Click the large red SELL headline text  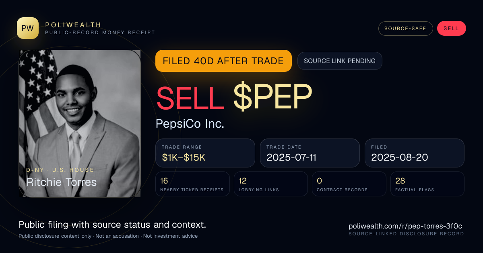click(x=190, y=98)
